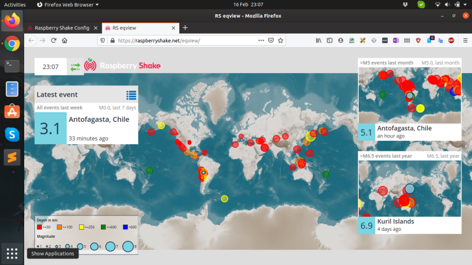Click the >M5 events last month header
472x265 pixels.
pyautogui.click(x=386, y=63)
